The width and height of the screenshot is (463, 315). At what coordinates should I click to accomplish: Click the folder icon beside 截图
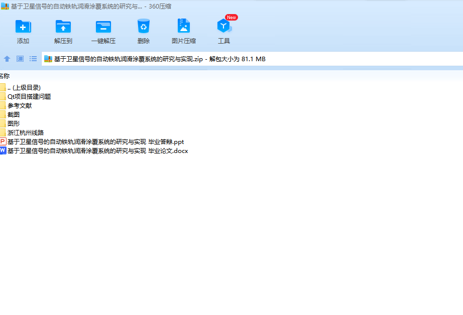(x=3, y=114)
